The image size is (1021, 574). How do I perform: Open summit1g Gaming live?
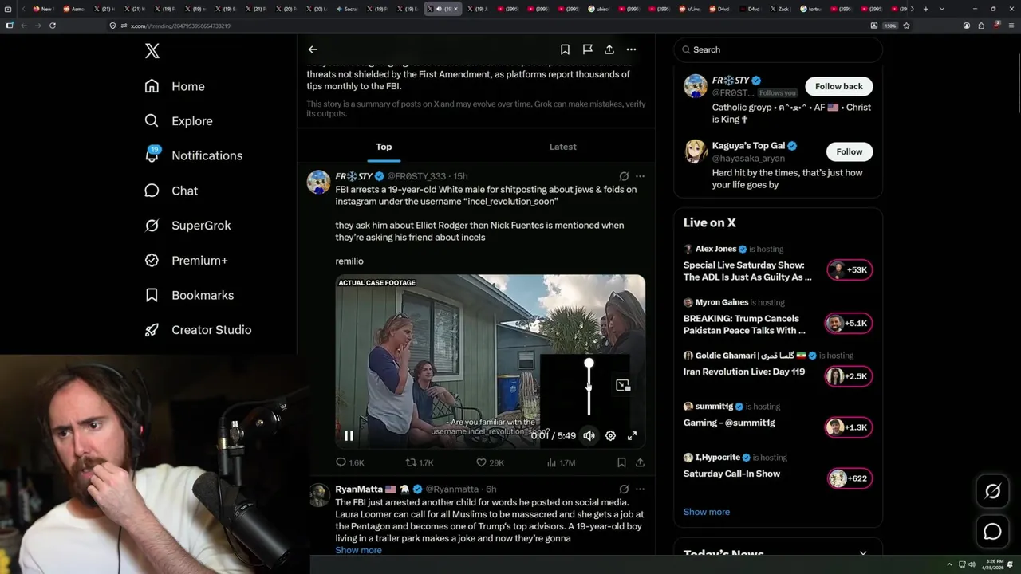[729, 423]
